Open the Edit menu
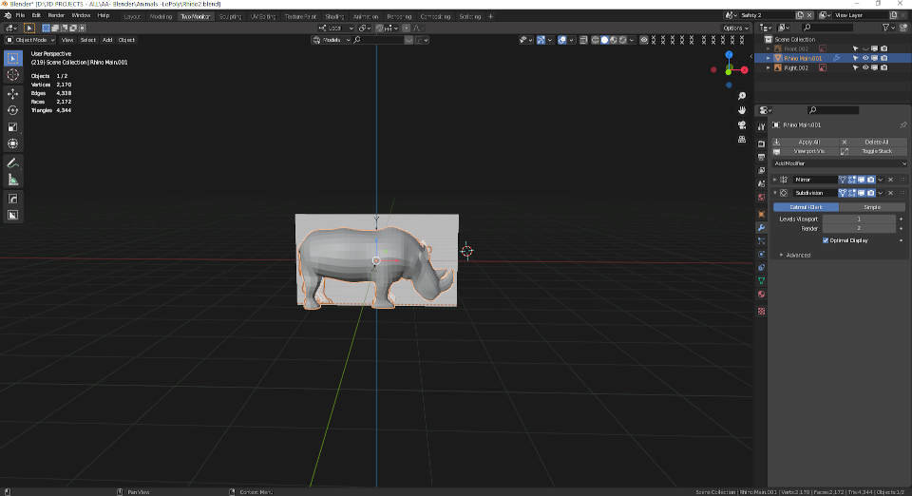The width and height of the screenshot is (912, 496). click(x=36, y=16)
